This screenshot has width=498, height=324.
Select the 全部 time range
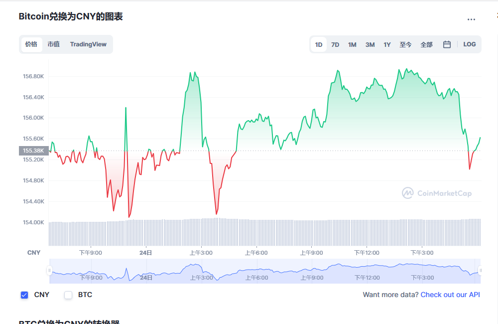pos(427,44)
